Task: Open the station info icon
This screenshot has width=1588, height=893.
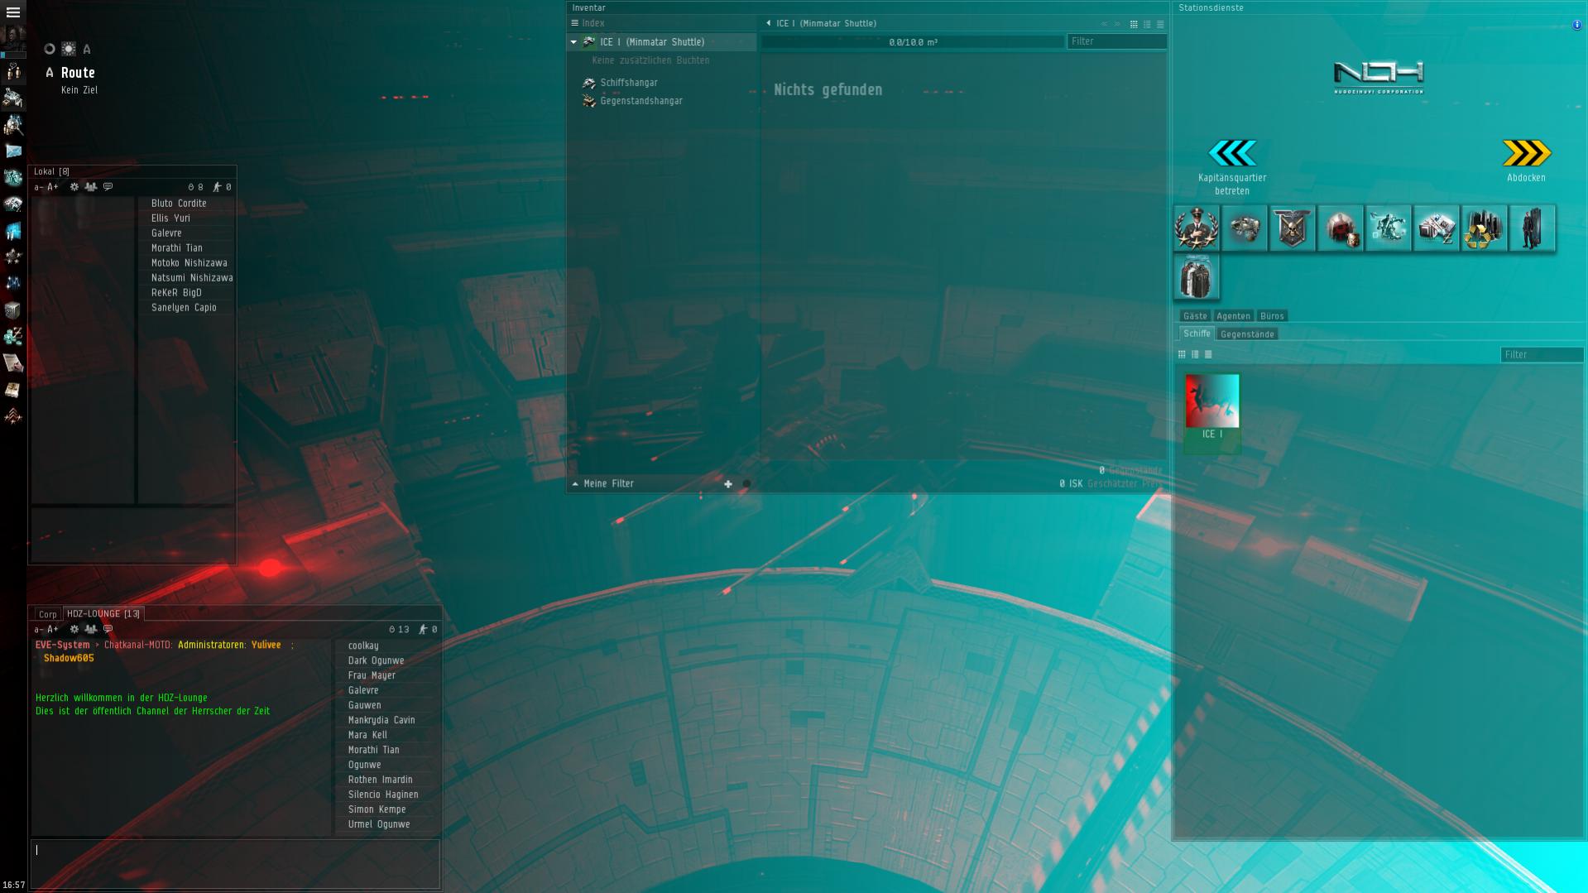Action: click(1576, 25)
